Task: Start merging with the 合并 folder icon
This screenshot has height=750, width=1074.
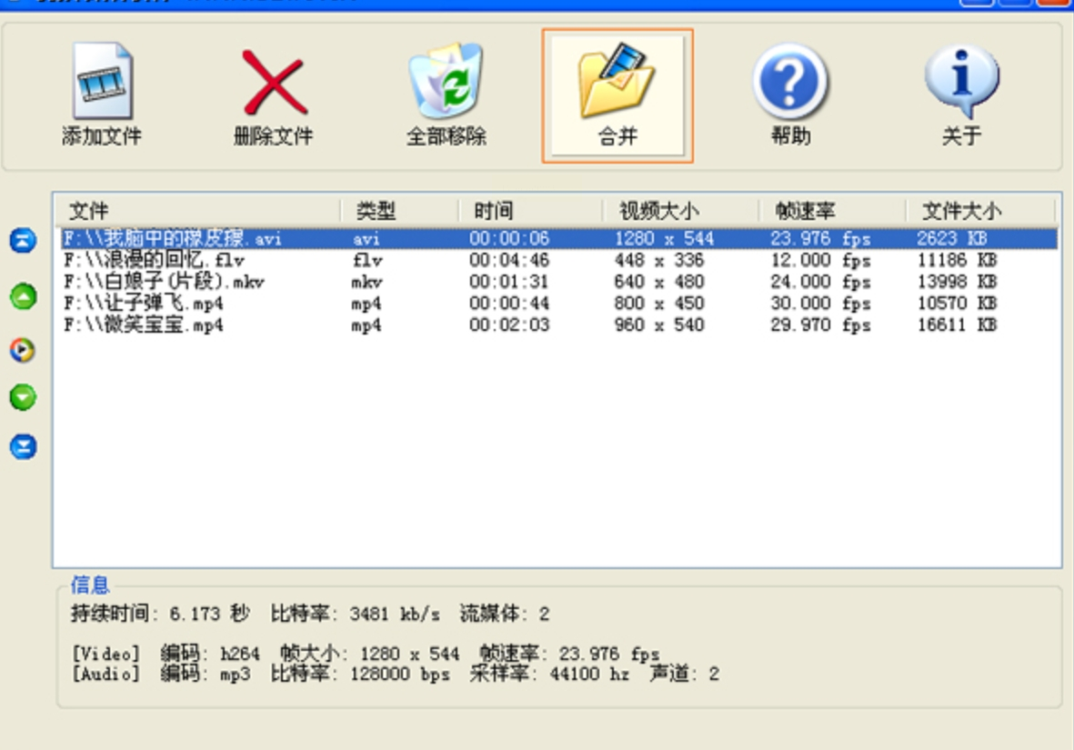Action: click(x=617, y=80)
